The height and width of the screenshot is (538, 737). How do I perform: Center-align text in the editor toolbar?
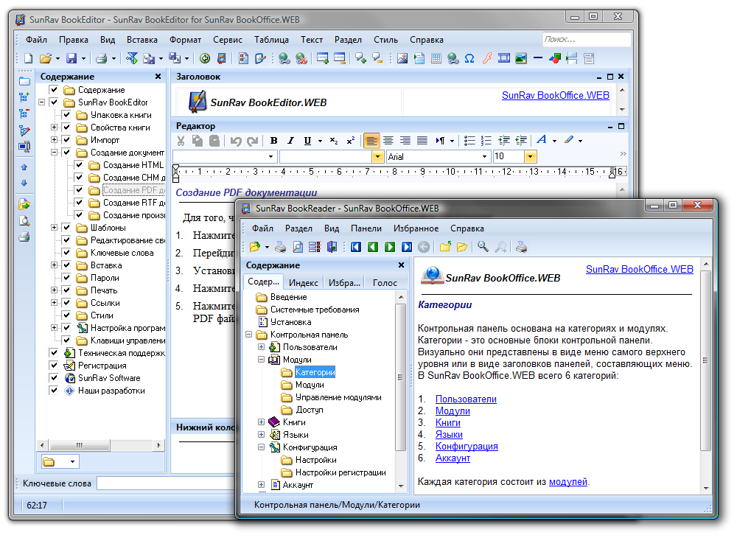[x=388, y=141]
